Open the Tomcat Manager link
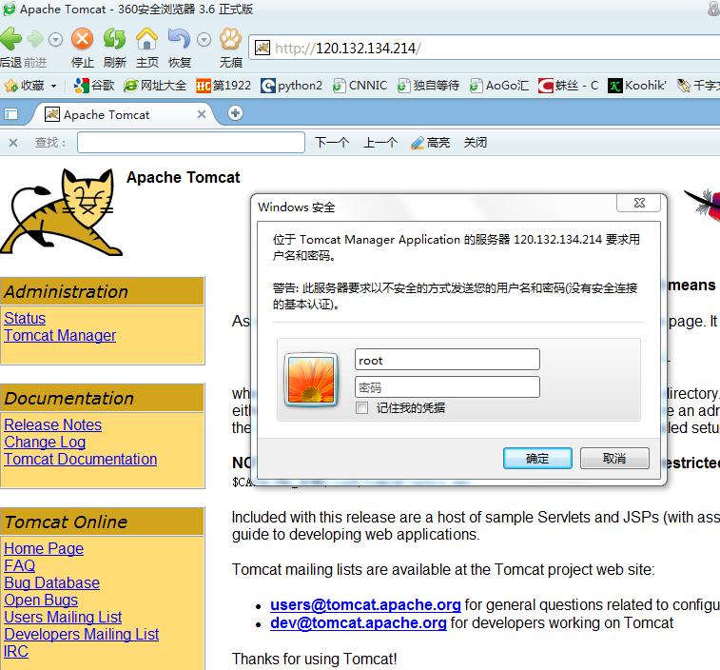The height and width of the screenshot is (670, 720). click(x=60, y=335)
